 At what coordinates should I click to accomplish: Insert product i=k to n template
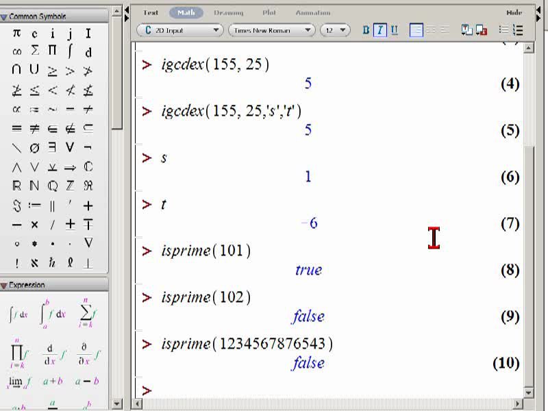coord(18,353)
